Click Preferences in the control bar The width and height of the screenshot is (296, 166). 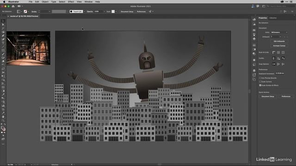point(141,12)
